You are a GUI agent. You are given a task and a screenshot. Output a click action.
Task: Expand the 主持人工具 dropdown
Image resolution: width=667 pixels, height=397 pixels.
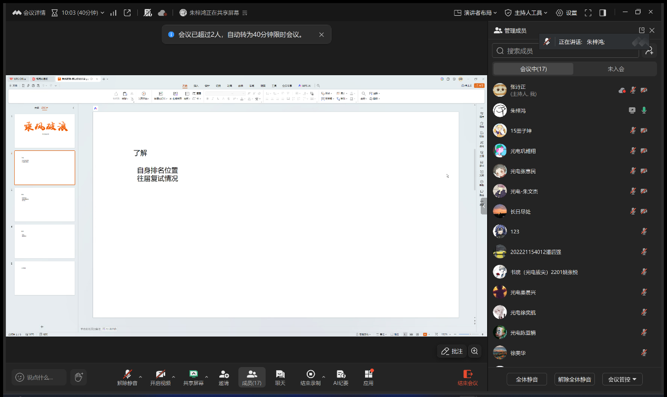(x=526, y=13)
